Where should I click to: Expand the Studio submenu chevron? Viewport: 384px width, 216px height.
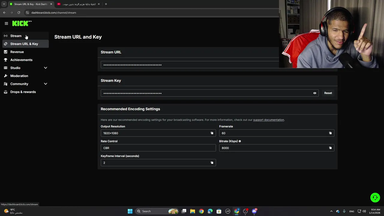coord(46,68)
